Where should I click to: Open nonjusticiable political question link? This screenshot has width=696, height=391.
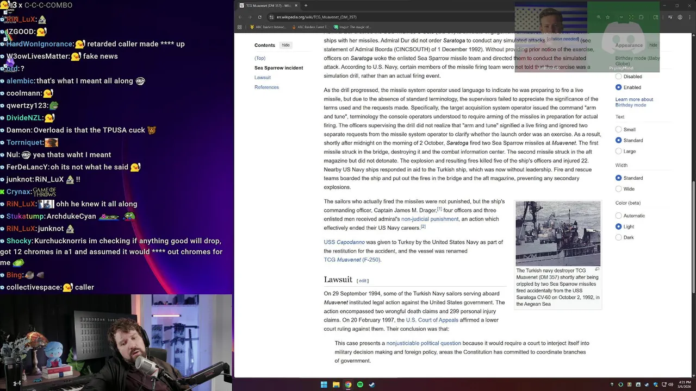(x=424, y=343)
